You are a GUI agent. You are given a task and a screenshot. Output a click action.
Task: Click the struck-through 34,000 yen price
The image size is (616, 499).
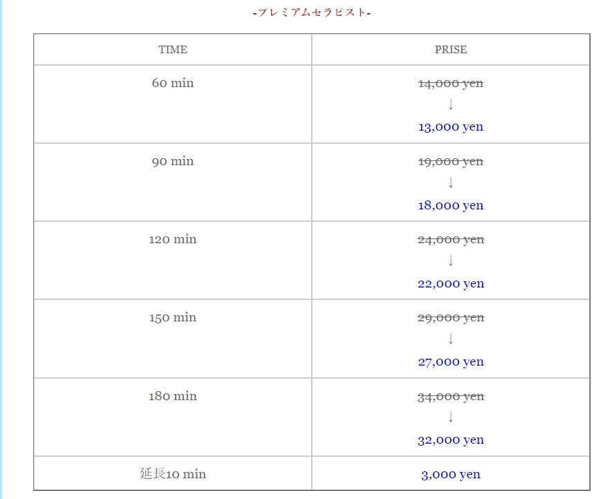click(451, 397)
